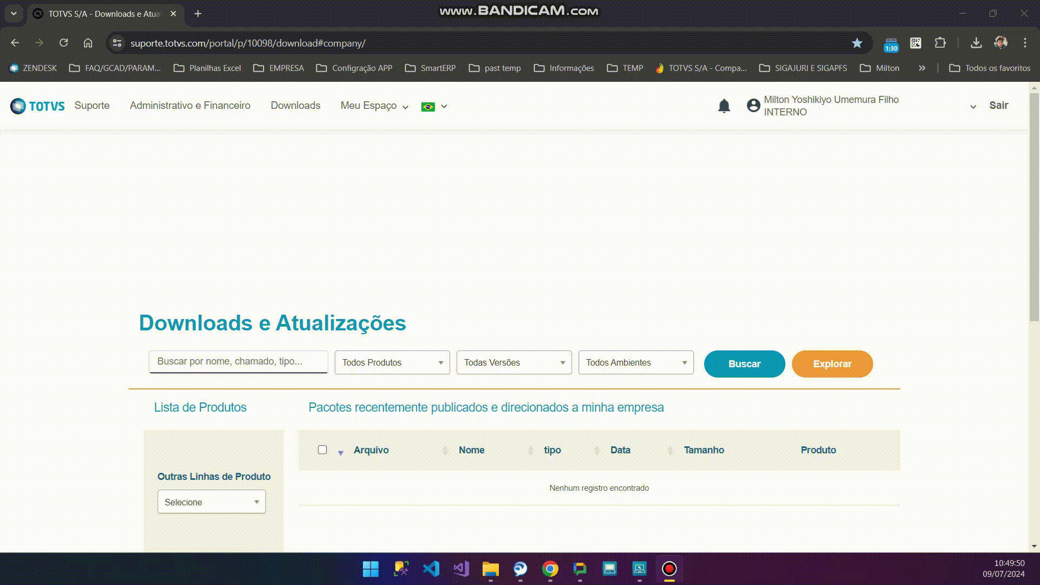Open the Todos Produtos dropdown
Screen dimensions: 1040x585
[392, 362]
